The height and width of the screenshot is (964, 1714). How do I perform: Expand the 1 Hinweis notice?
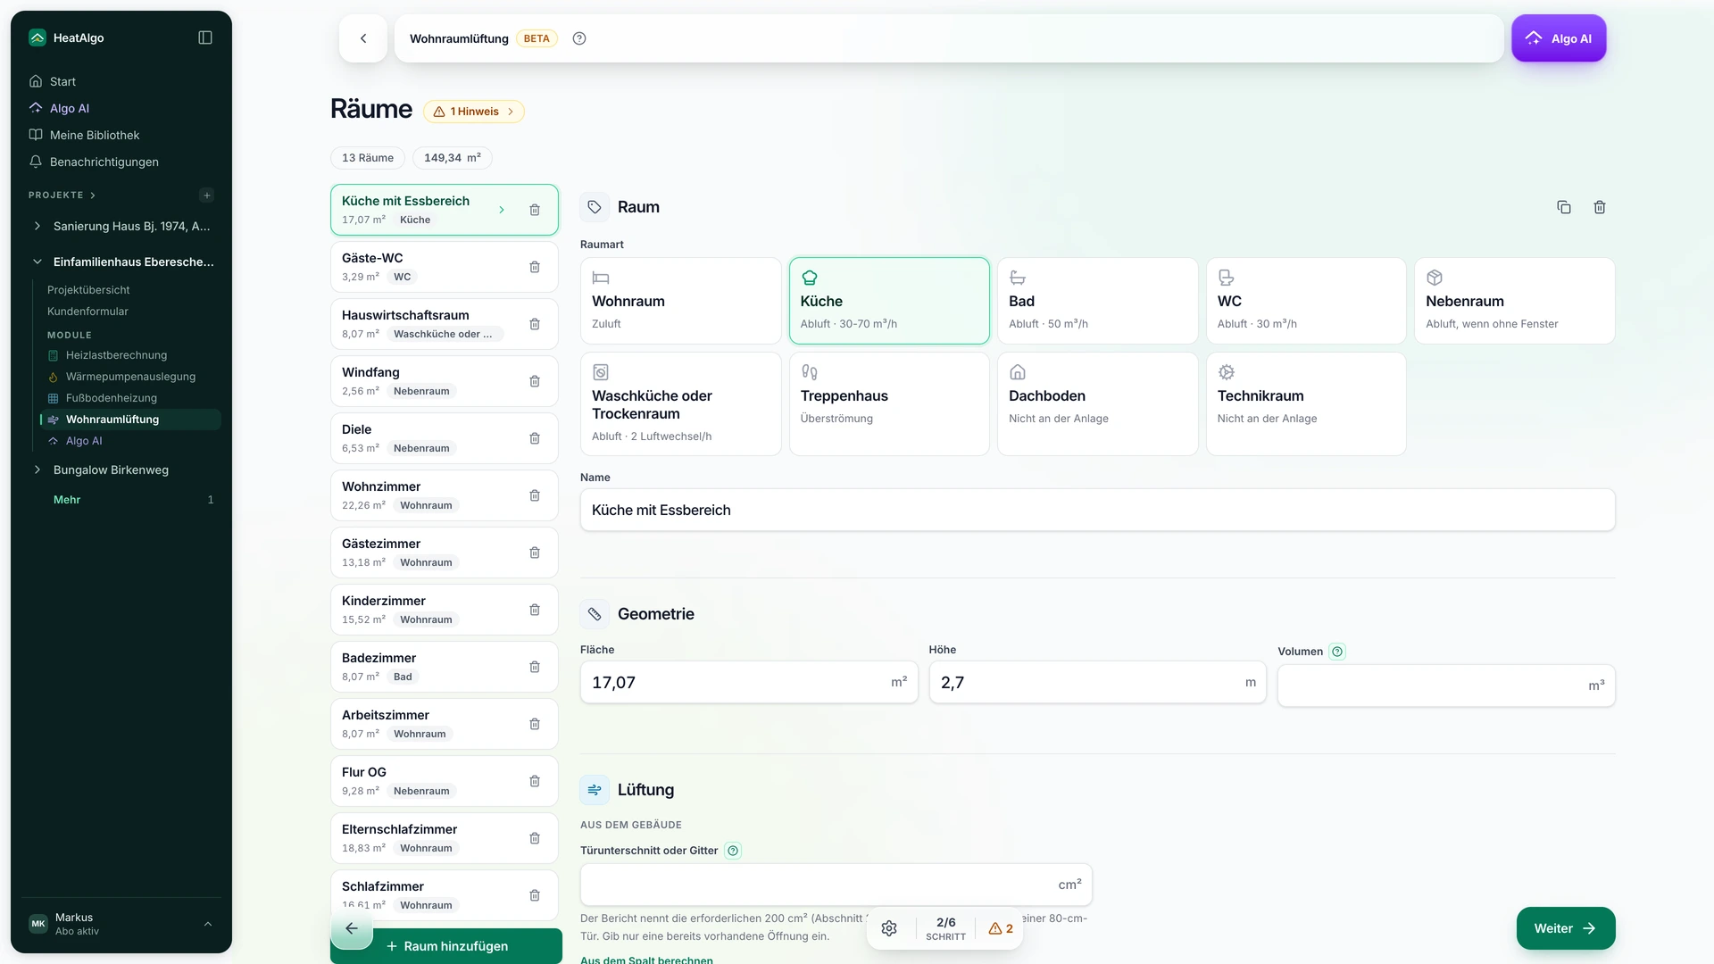474,112
